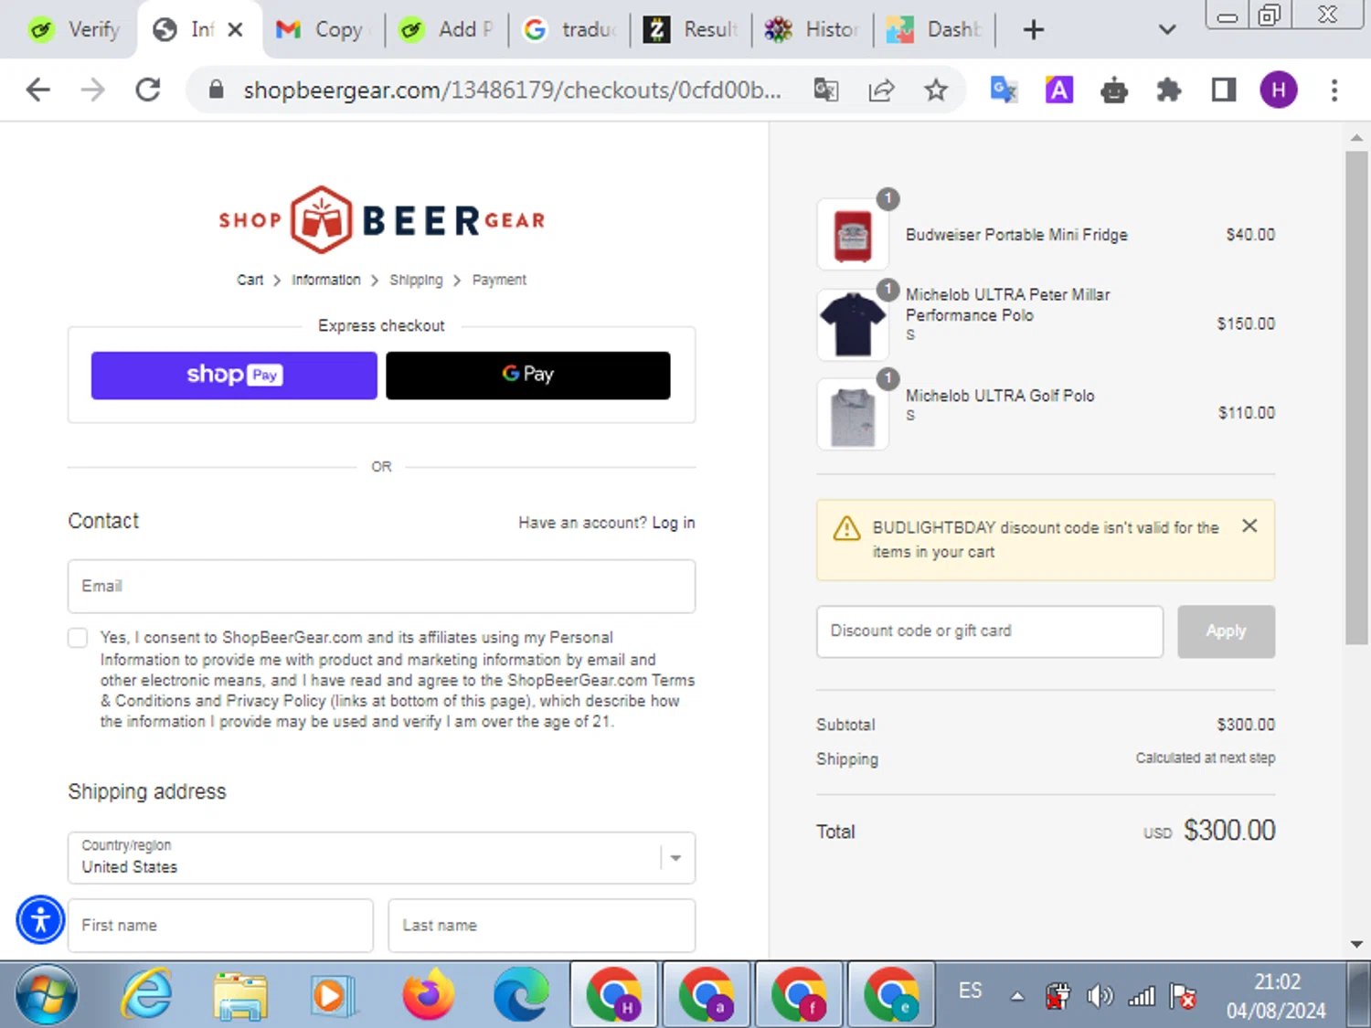
Task: Open the translate page icon in address bar
Action: pyautogui.click(x=826, y=90)
